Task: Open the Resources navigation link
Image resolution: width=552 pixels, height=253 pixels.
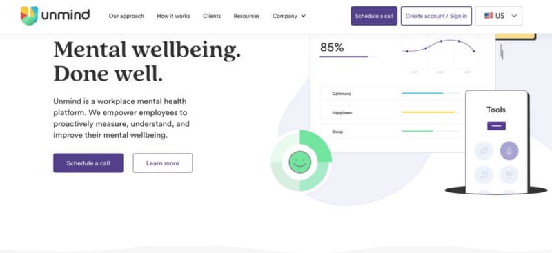Action: (x=246, y=16)
